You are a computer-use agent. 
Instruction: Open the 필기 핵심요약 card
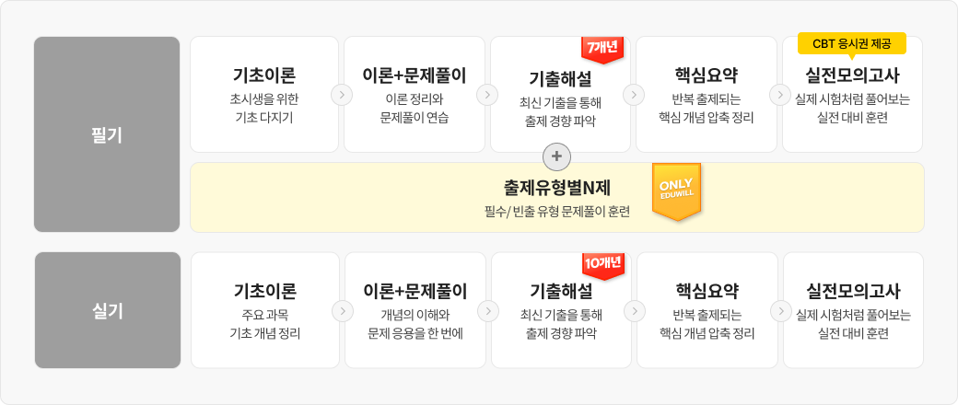[x=706, y=94]
